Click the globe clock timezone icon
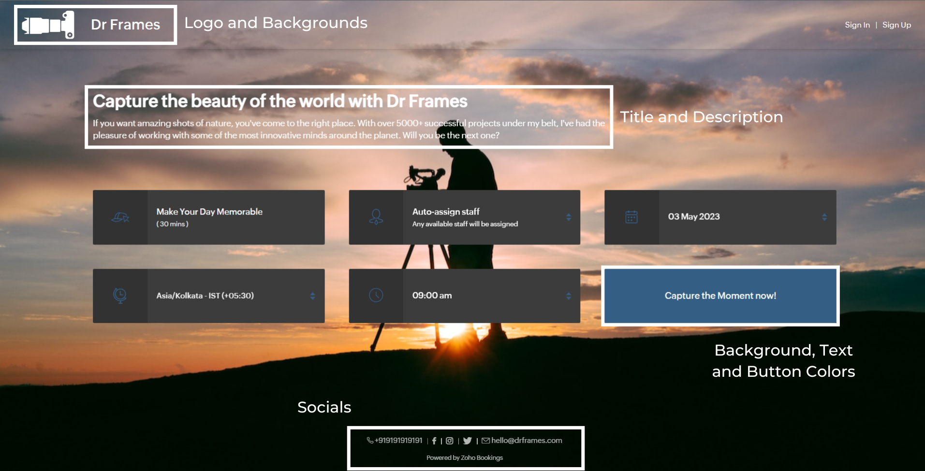The image size is (925, 471). (120, 296)
